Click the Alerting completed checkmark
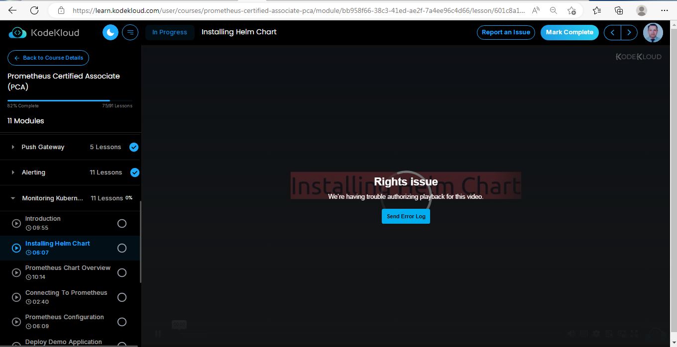The height and width of the screenshot is (347, 677). [134, 173]
